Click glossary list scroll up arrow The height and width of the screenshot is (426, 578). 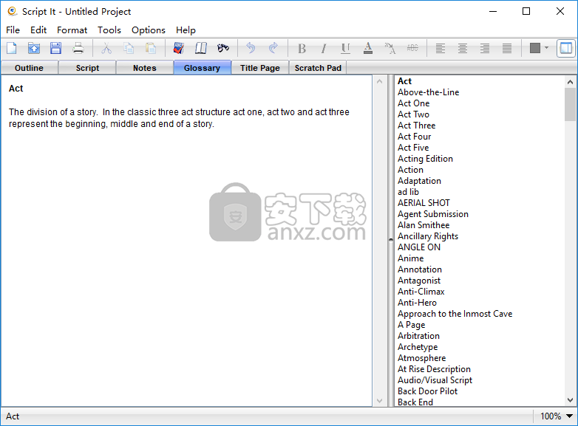[x=571, y=82]
